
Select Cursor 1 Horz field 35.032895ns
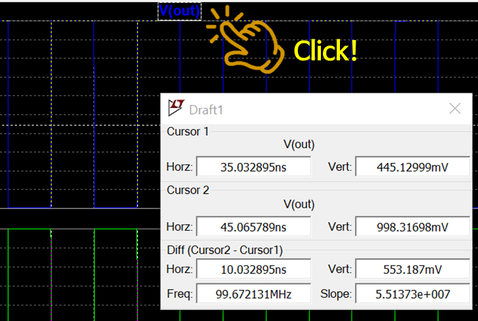click(254, 167)
